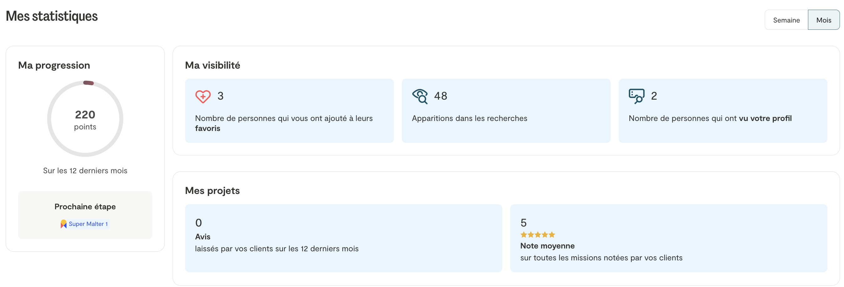Click the Mes statistiques page title
The width and height of the screenshot is (844, 287).
[52, 16]
